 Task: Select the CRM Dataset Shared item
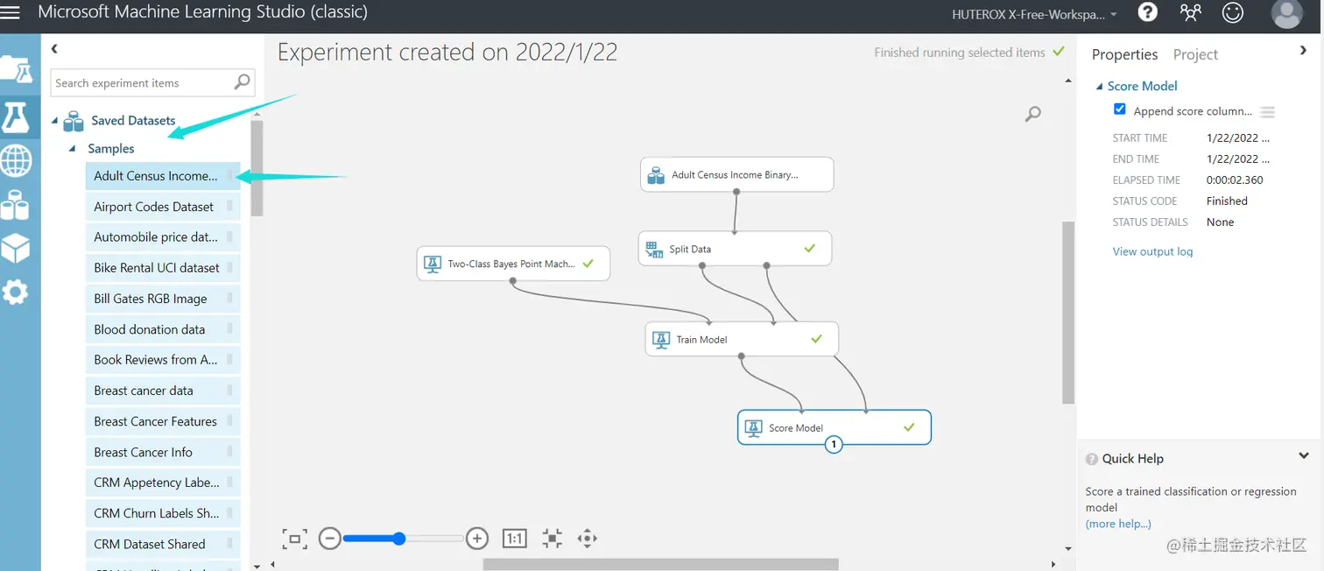click(x=163, y=544)
